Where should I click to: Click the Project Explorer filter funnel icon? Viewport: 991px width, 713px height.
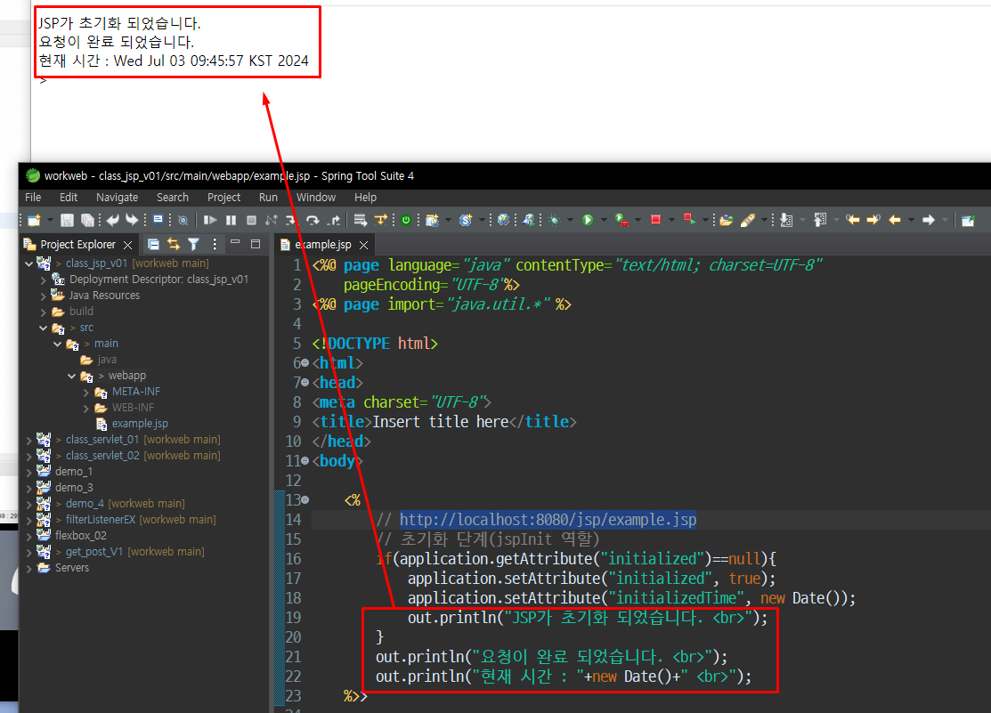click(193, 244)
